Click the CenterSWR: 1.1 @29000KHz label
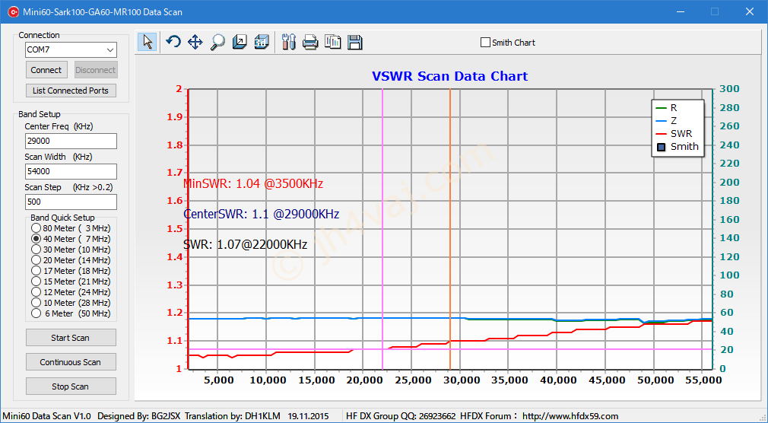Screen dimensions: 768x423 pyautogui.click(x=262, y=215)
